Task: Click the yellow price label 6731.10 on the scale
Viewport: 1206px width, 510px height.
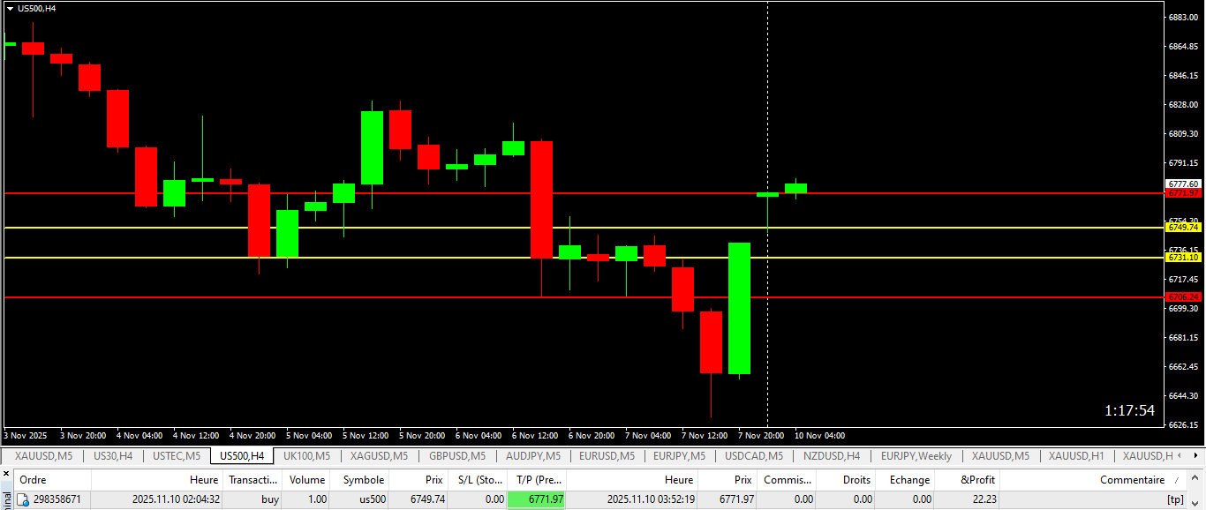Action: point(1183,258)
